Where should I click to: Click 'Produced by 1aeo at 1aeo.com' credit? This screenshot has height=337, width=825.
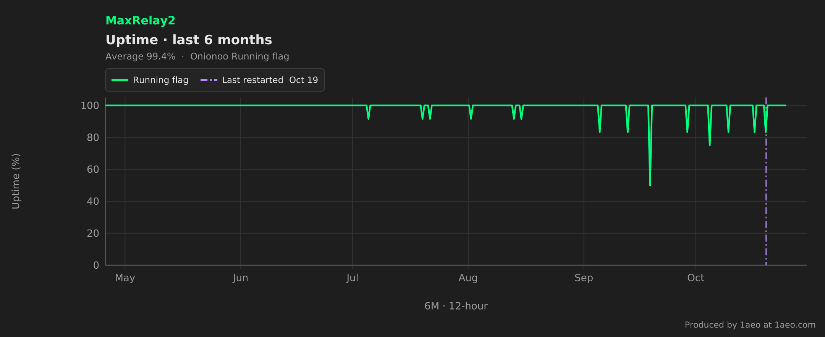(750, 325)
